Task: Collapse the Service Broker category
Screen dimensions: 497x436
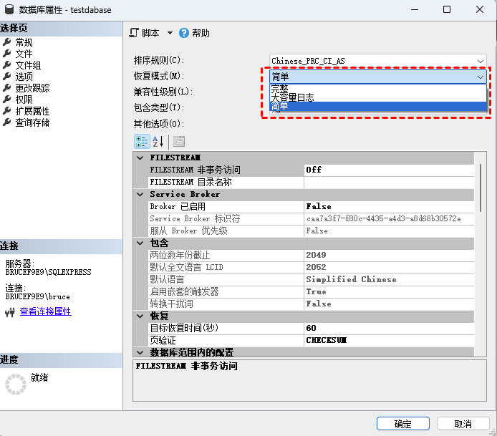Action: point(140,194)
